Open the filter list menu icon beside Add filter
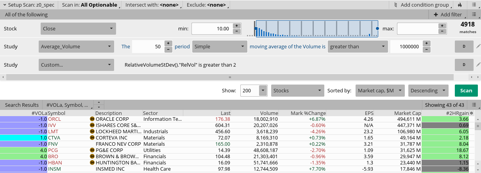The height and width of the screenshot is (173, 481). (474, 14)
